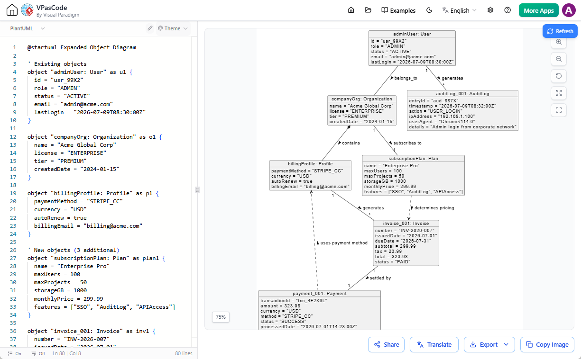581x359 pixels.
Task: Refresh the diagram preview
Action: click(560, 31)
